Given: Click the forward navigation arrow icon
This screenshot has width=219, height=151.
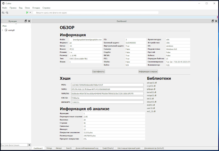Looking at the screenshot, I should coord(7,12).
